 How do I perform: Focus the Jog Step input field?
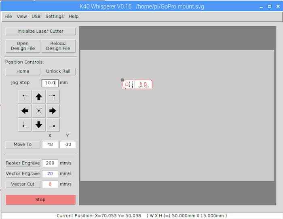tap(50, 83)
